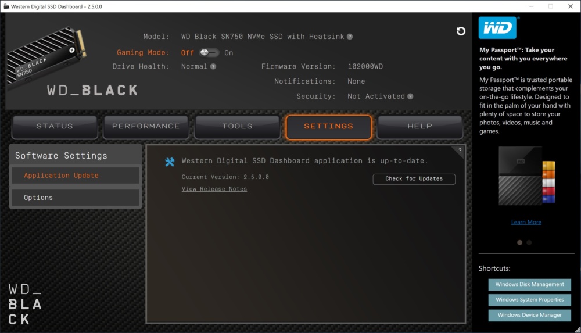The height and width of the screenshot is (333, 581).
Task: Follow the Learn More link for My Passport
Action: pyautogui.click(x=526, y=222)
